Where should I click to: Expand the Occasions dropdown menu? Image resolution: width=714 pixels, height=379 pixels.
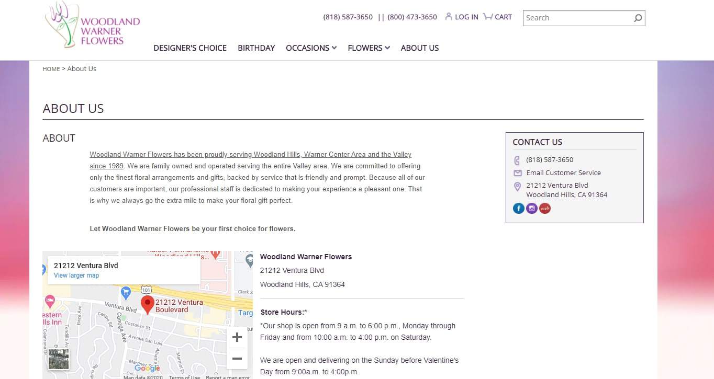click(311, 48)
